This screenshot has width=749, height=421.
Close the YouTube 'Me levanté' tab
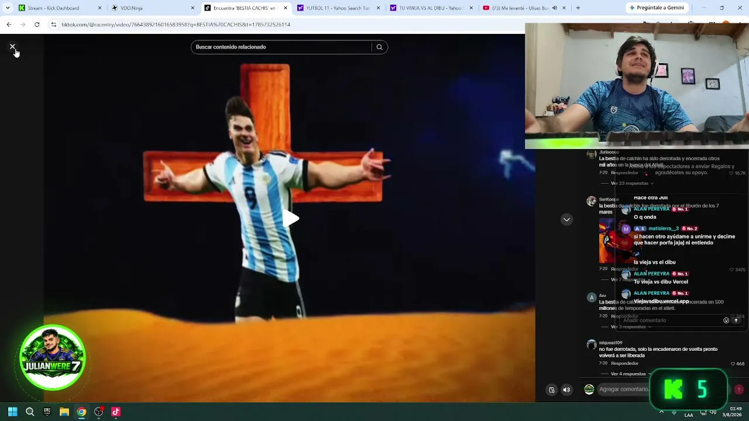pos(564,8)
